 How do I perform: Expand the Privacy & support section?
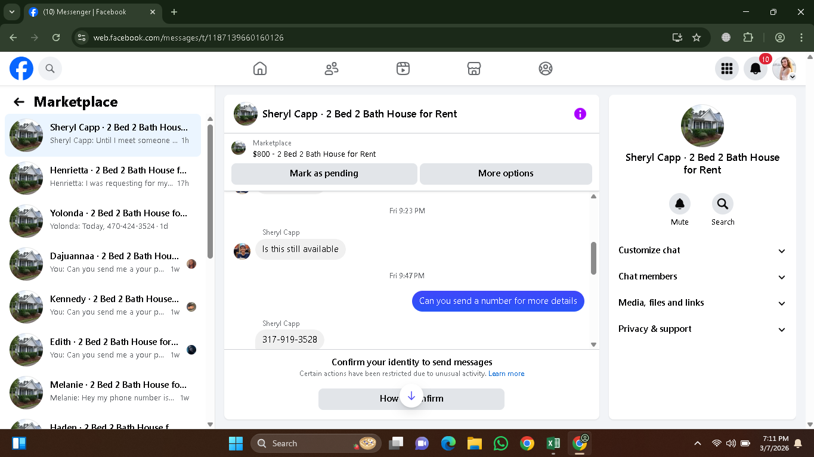[702, 329]
